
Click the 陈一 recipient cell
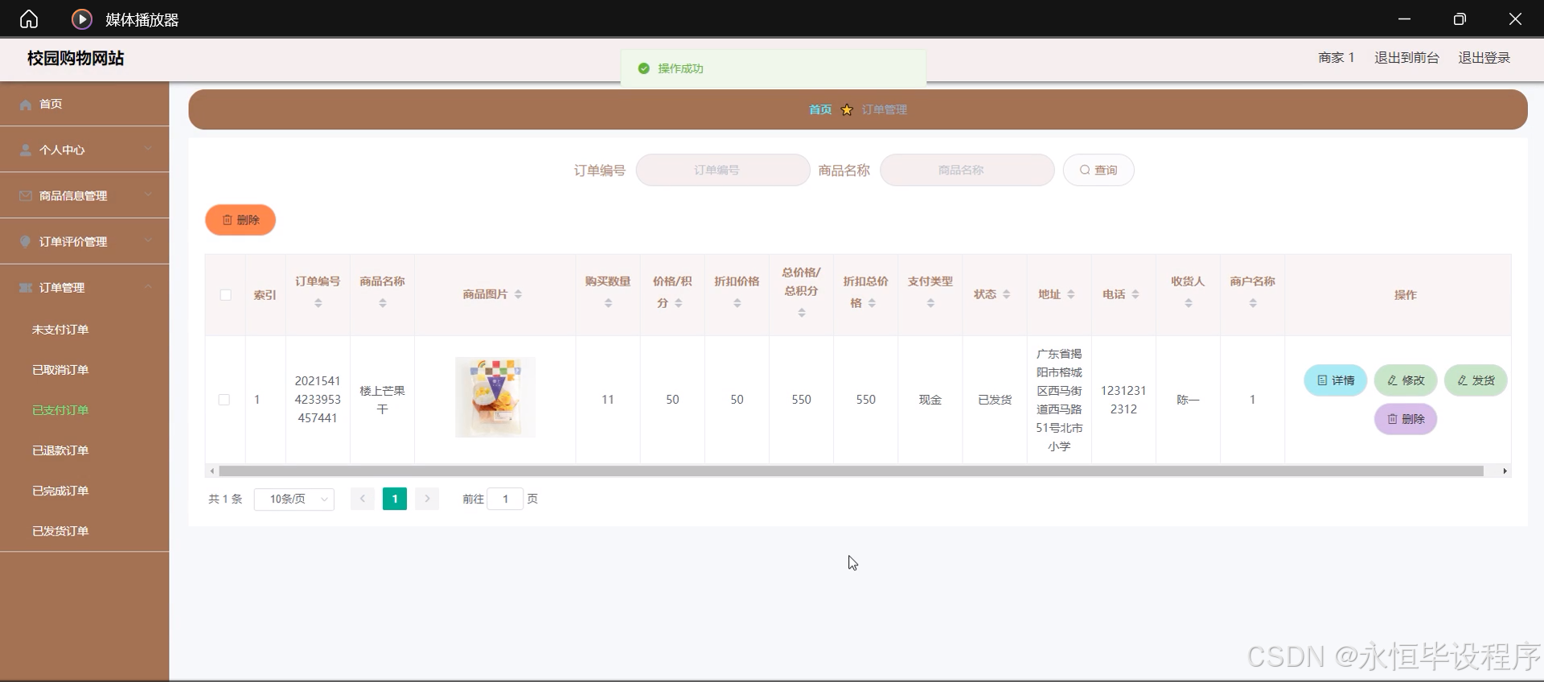(x=1188, y=400)
